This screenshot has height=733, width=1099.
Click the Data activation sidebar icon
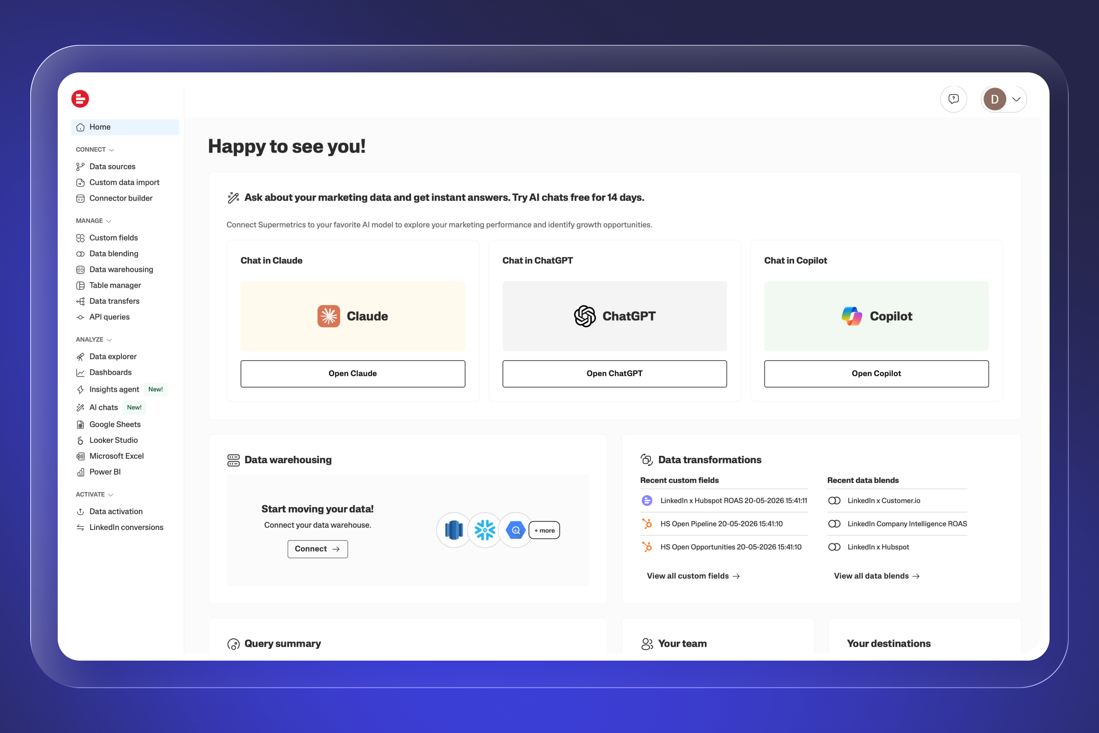click(x=81, y=512)
